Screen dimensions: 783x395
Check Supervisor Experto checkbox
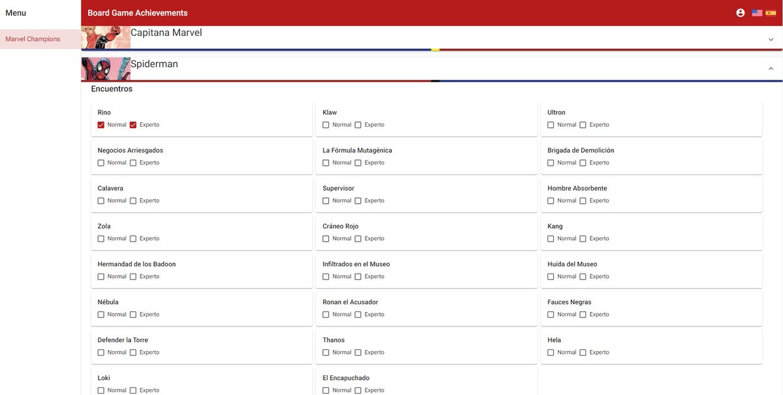click(358, 200)
